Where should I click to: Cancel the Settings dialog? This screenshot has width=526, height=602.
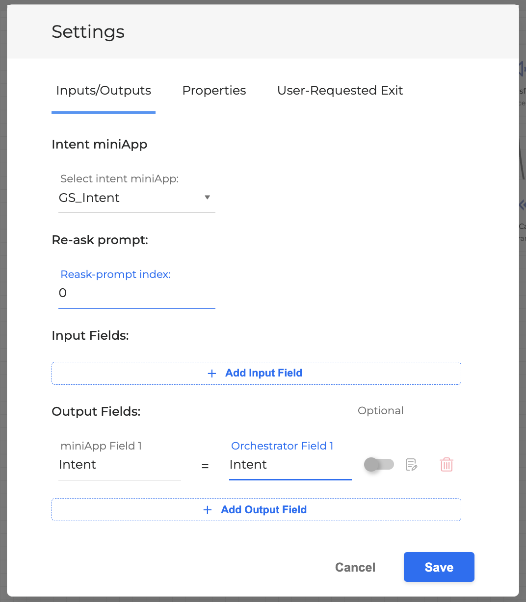pyautogui.click(x=355, y=567)
